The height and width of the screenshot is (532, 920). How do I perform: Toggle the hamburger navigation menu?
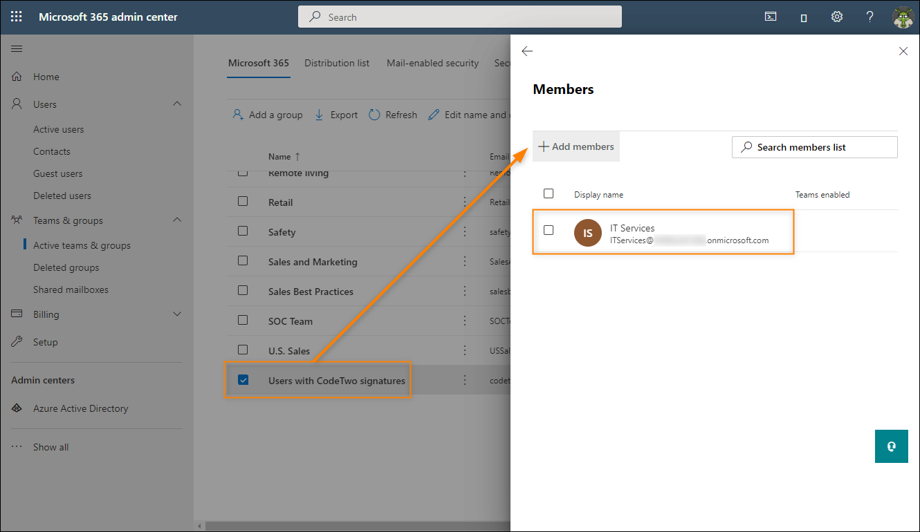pyautogui.click(x=17, y=48)
